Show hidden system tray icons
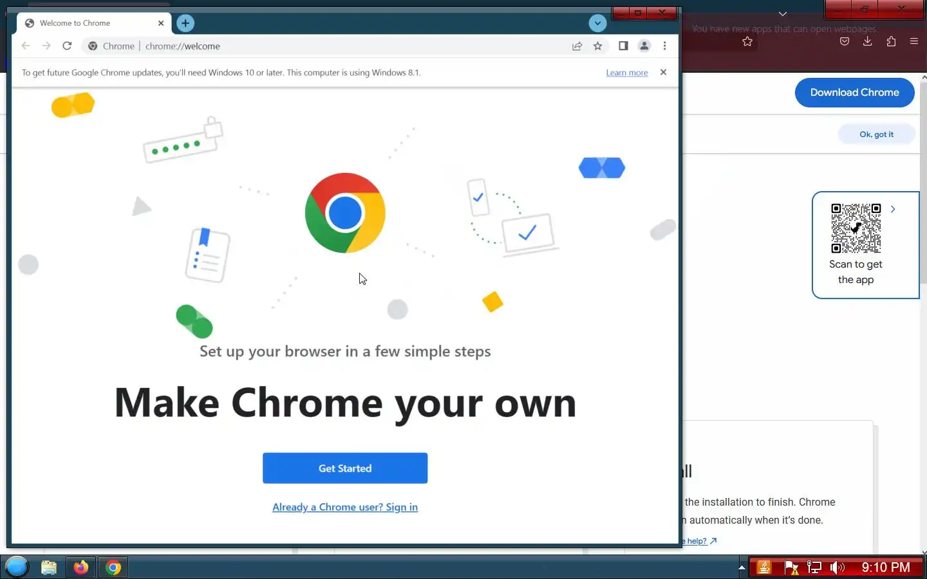 tap(742, 567)
